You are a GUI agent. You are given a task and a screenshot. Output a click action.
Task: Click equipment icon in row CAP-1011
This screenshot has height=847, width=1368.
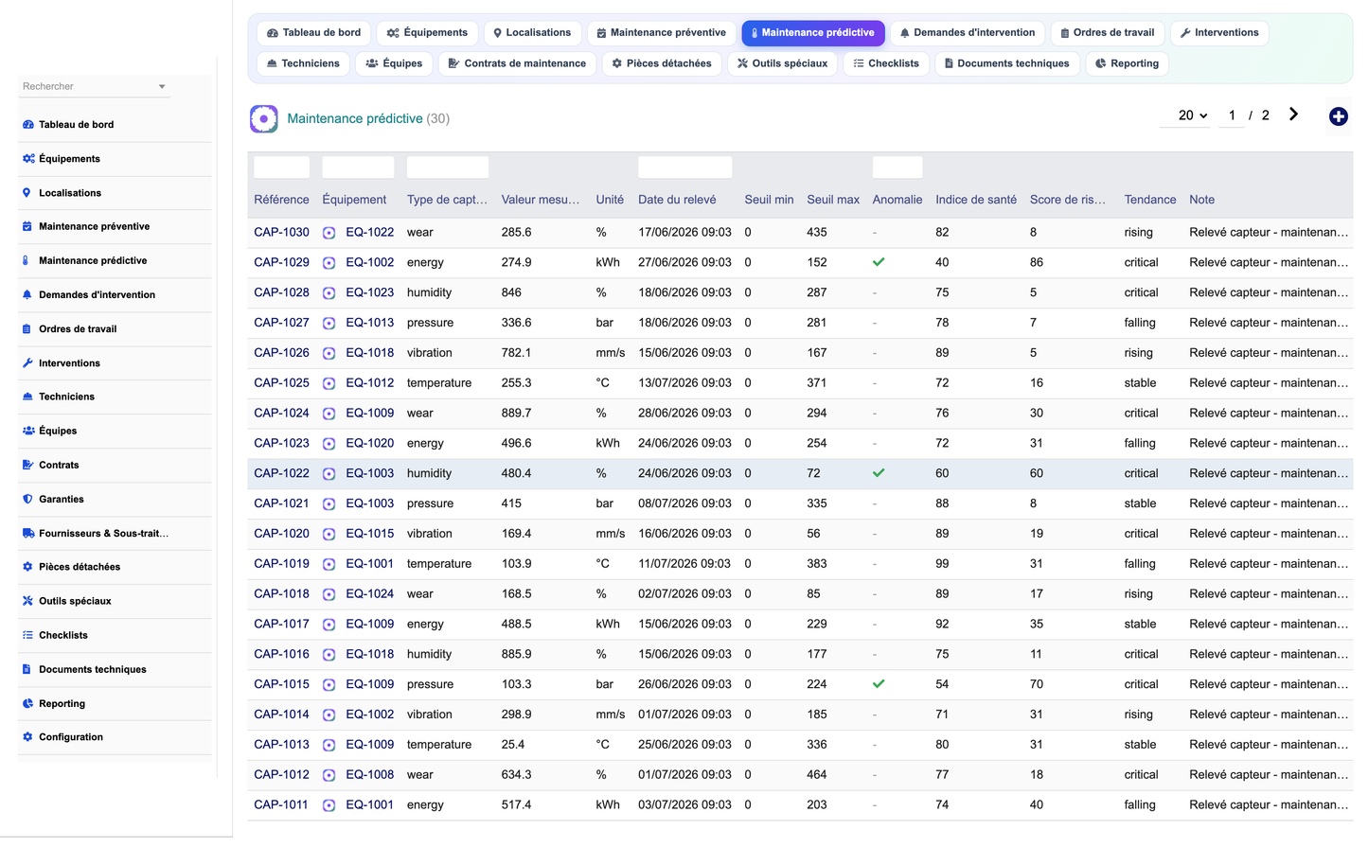point(329,805)
